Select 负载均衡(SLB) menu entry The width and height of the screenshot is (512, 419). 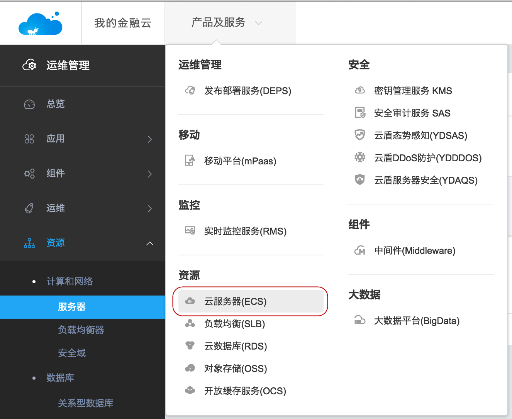(x=234, y=324)
